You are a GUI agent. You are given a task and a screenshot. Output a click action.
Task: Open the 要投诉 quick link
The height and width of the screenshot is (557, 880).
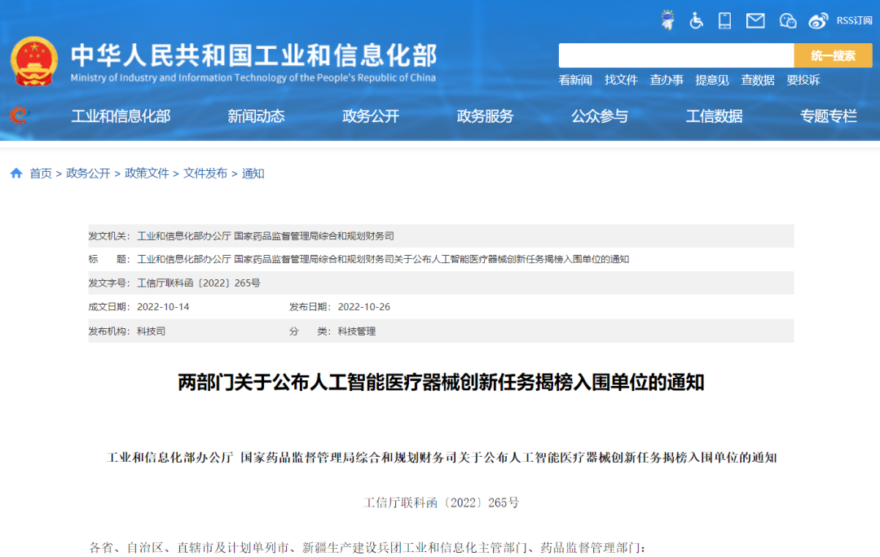[x=803, y=81]
